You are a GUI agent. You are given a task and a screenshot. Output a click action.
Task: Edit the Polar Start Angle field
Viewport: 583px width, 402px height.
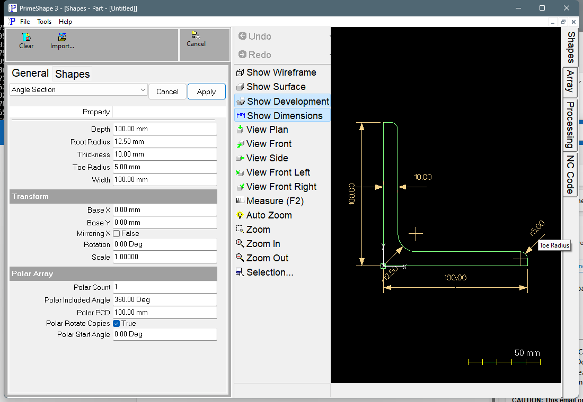(x=165, y=334)
